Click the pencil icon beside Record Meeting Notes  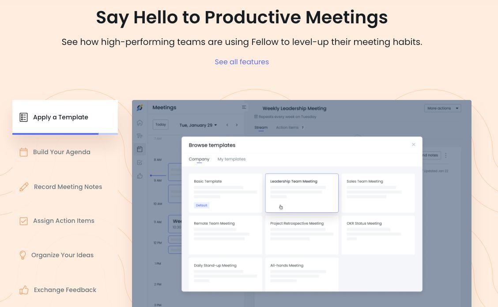point(24,187)
